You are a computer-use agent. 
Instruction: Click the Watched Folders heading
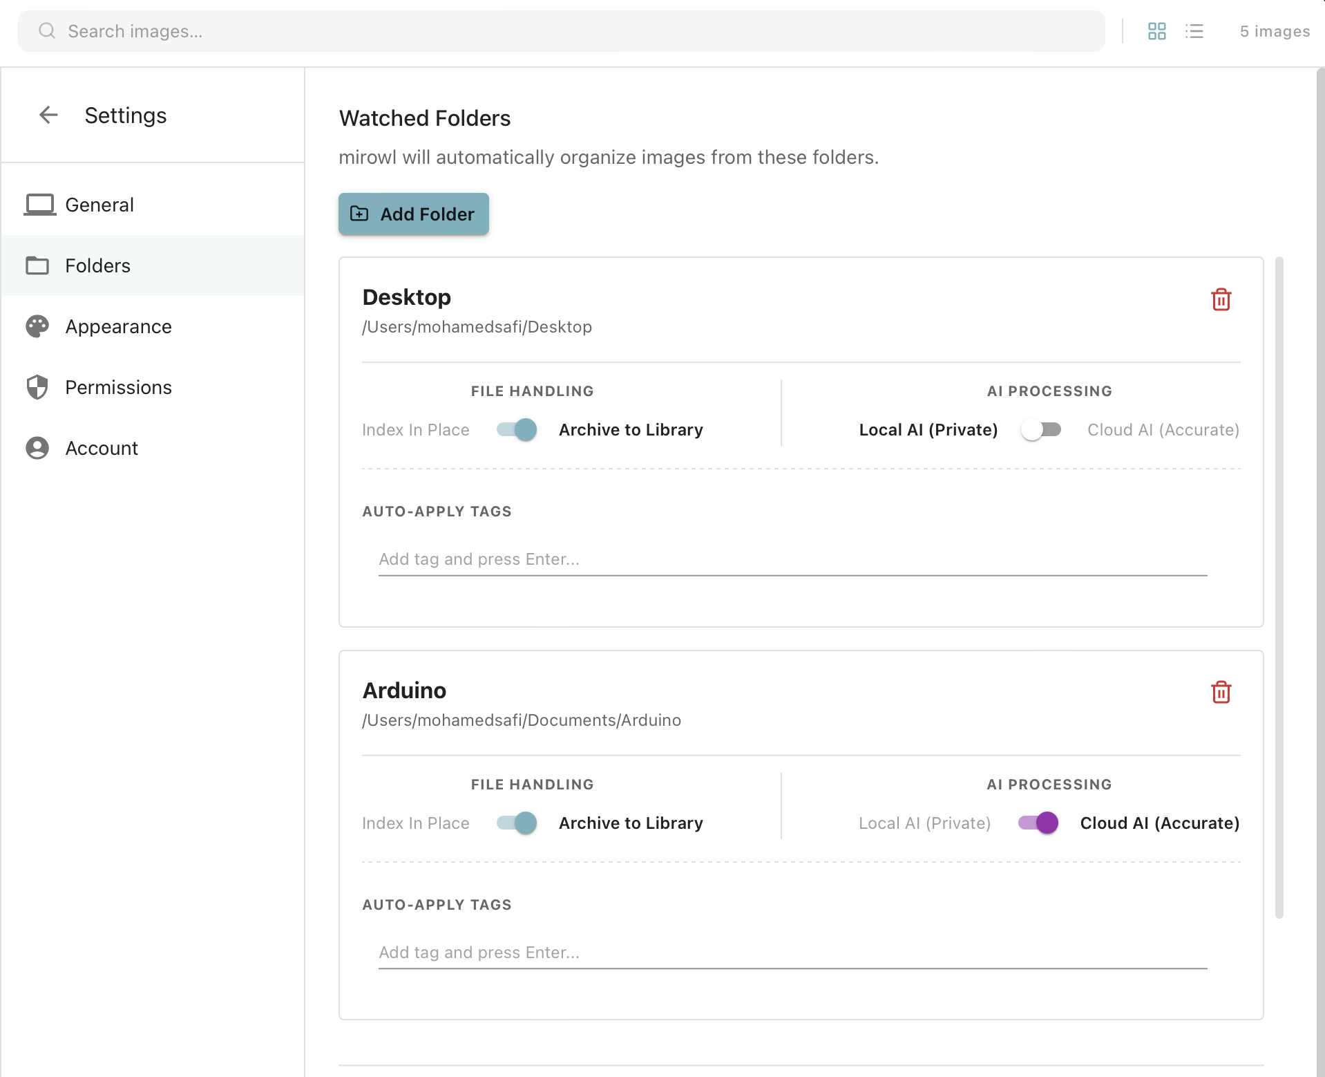425,118
